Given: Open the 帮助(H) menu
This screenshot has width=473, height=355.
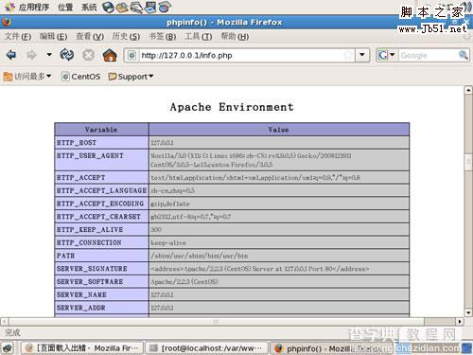Looking at the screenshot, I should [235, 37].
